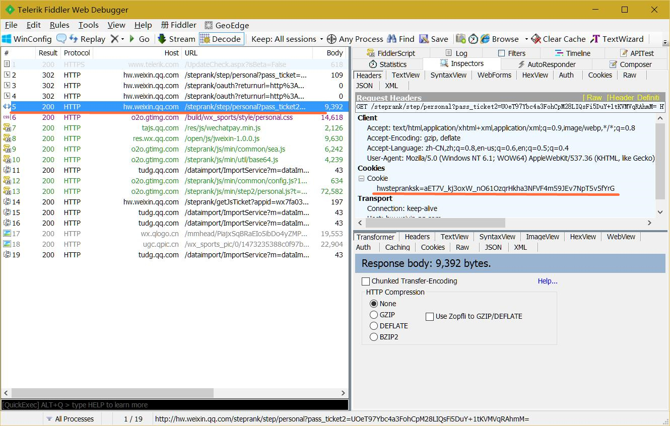Select GZIP compression radio
This screenshot has width=670, height=426.
pyautogui.click(x=374, y=315)
